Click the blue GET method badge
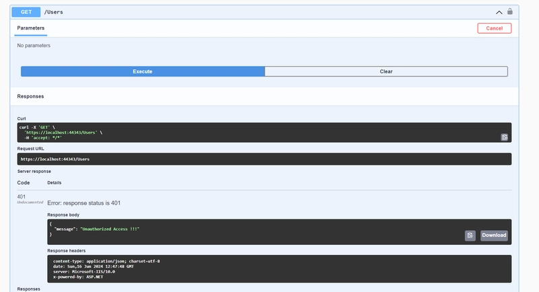The height and width of the screenshot is (292, 539). click(x=26, y=11)
